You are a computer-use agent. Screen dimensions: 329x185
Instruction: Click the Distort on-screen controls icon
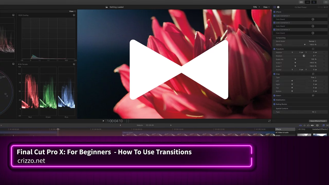click(x=313, y=96)
